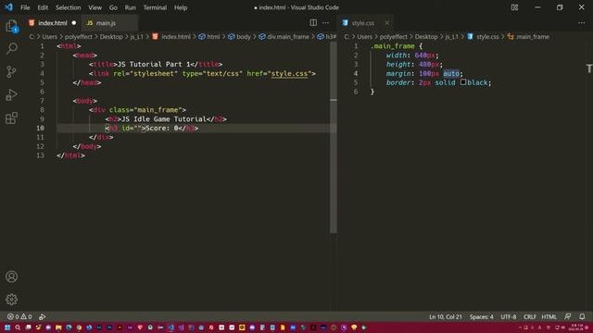
Task: Click the Live Share status bar icon
Action: (43, 316)
